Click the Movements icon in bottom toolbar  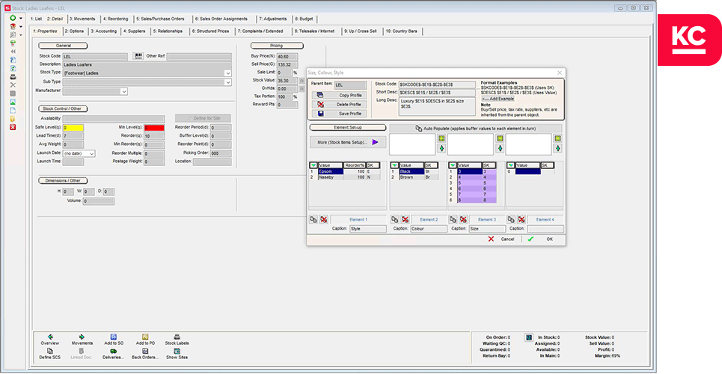pyautogui.click(x=82, y=337)
